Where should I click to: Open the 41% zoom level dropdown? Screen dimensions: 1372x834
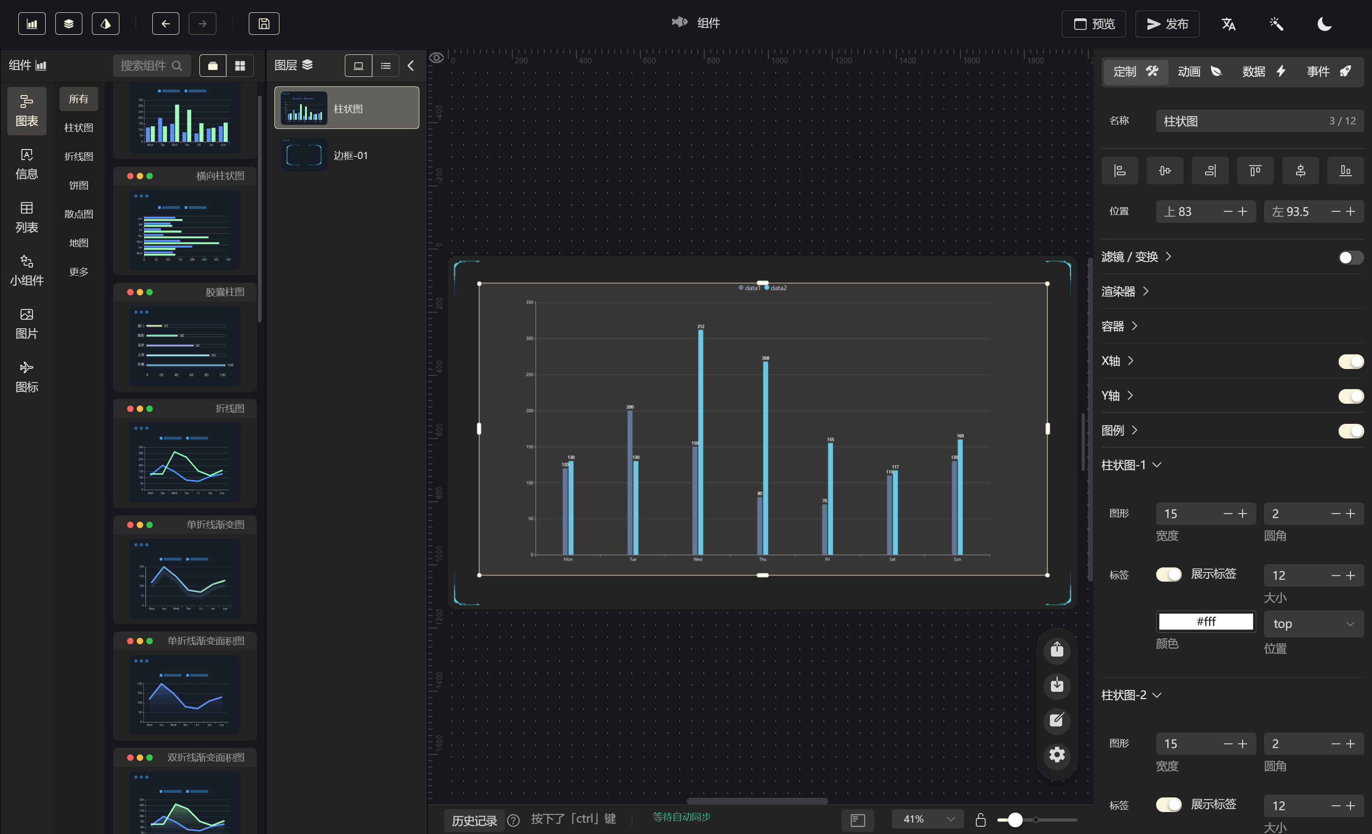(x=927, y=819)
